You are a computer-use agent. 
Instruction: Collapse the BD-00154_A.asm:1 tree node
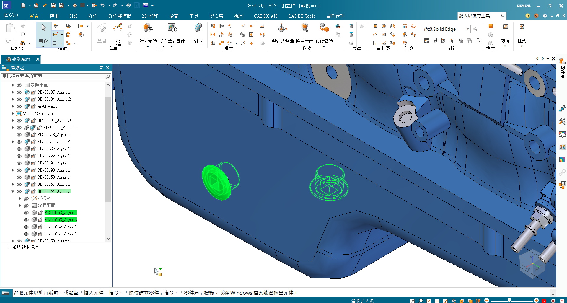coord(13,191)
